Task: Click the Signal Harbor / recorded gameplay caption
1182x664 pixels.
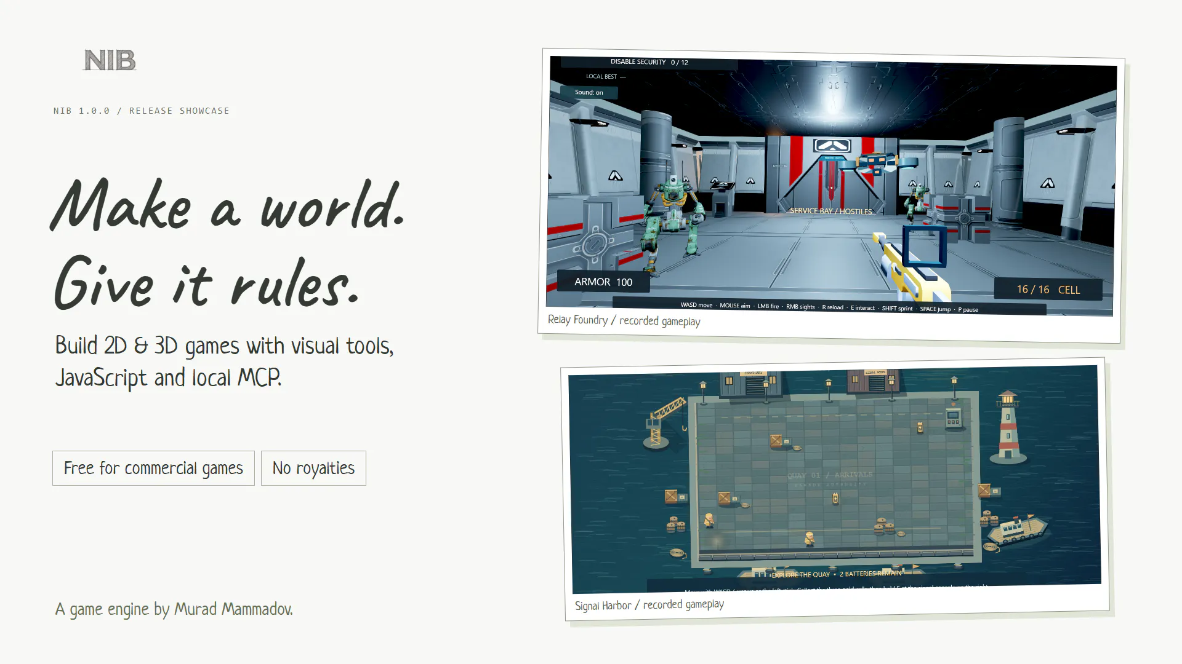Action: pyautogui.click(x=649, y=605)
